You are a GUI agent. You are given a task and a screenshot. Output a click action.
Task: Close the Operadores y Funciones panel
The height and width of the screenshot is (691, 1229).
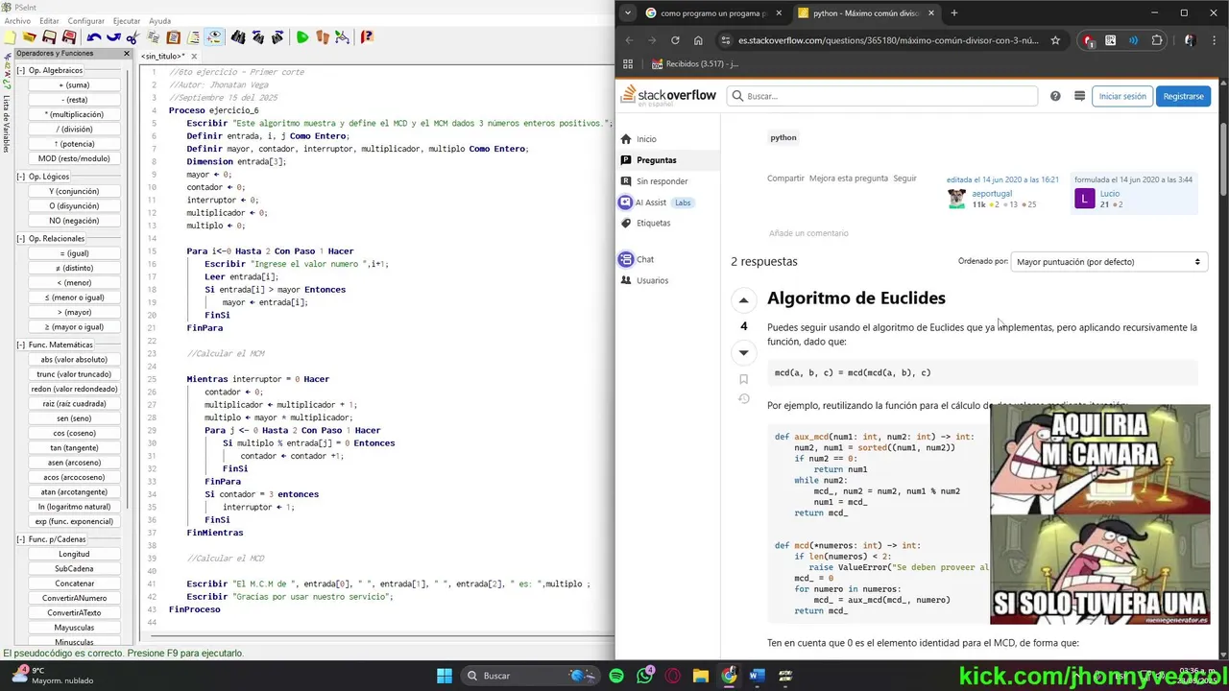tap(126, 54)
